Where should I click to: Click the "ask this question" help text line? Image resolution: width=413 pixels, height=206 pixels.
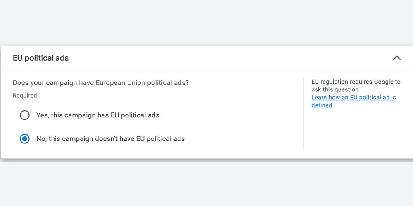point(335,90)
